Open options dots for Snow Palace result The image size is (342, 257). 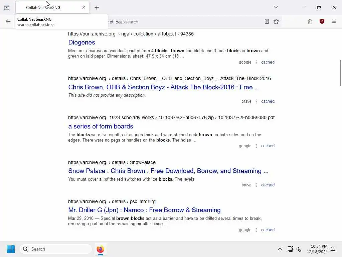point(256,185)
